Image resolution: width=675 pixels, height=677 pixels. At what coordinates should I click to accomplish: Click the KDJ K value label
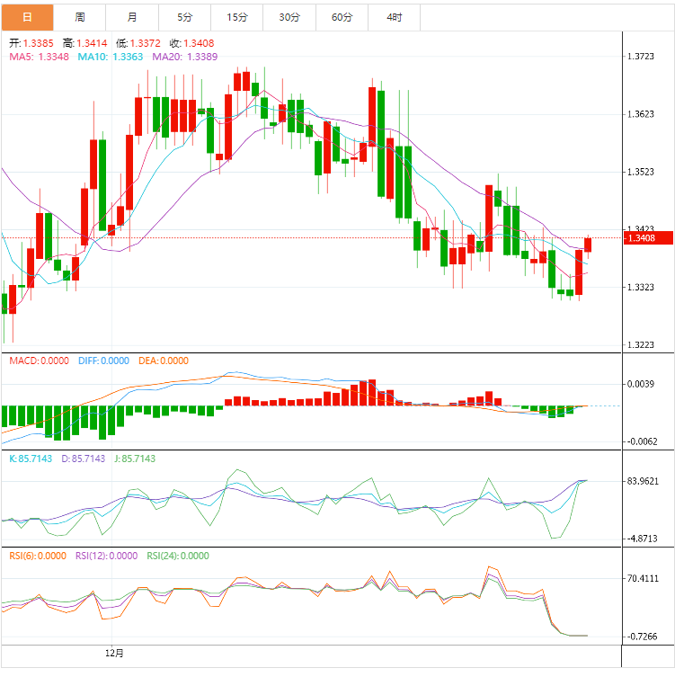point(31,459)
